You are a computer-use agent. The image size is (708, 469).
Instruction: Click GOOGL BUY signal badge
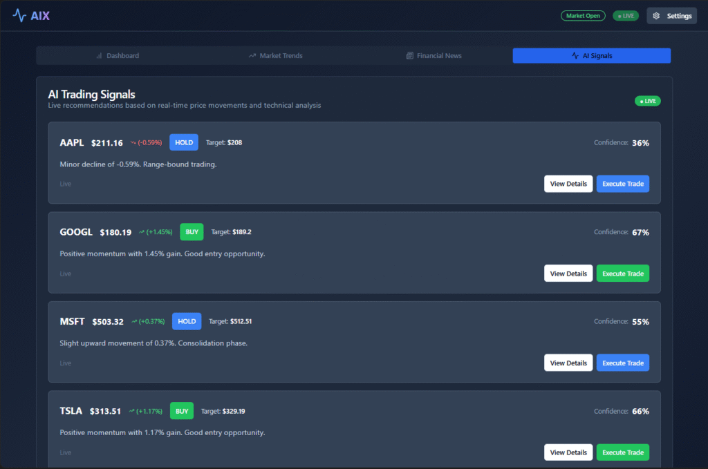[192, 232]
